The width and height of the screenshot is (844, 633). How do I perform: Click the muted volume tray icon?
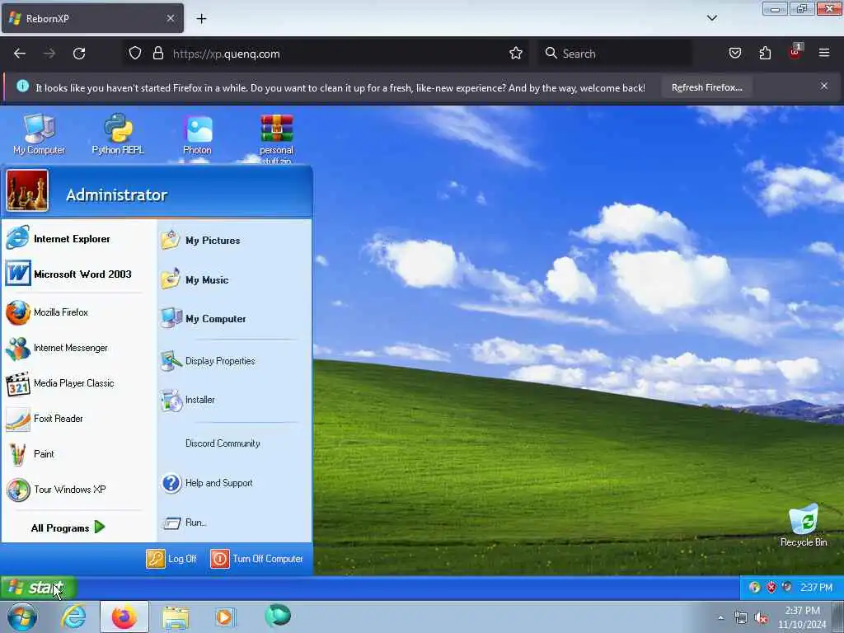tap(761, 617)
